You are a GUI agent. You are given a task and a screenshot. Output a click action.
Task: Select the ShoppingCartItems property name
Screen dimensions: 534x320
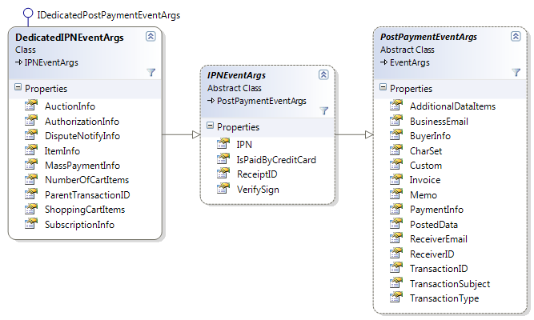pos(85,210)
